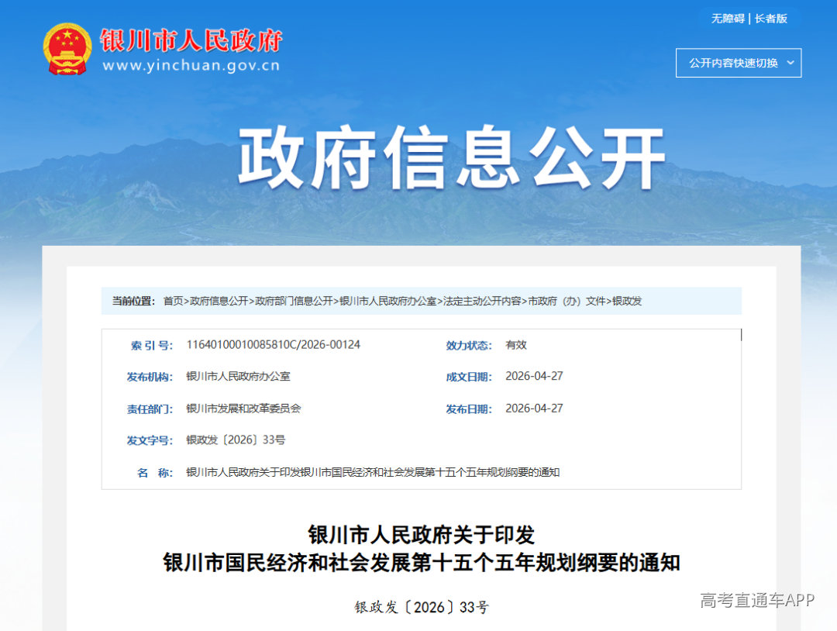Viewport: 837px width, 631px height.
Task: Click the 责任部门 field label
Action: [x=150, y=409]
